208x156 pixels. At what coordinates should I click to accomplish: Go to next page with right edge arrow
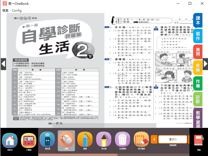pos(205,64)
